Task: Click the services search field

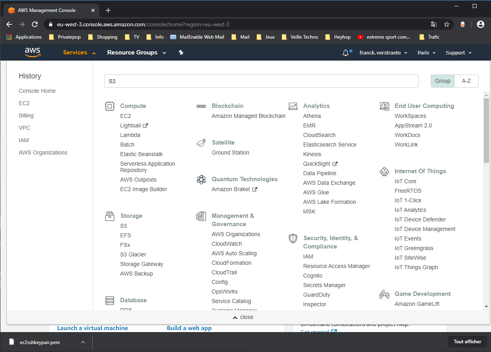Action: [261, 81]
